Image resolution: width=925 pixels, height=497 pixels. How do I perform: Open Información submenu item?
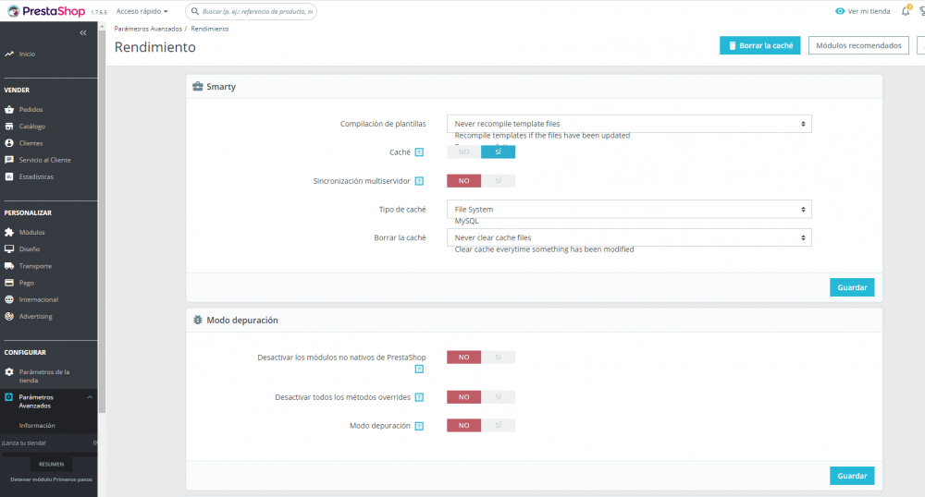tap(37, 425)
